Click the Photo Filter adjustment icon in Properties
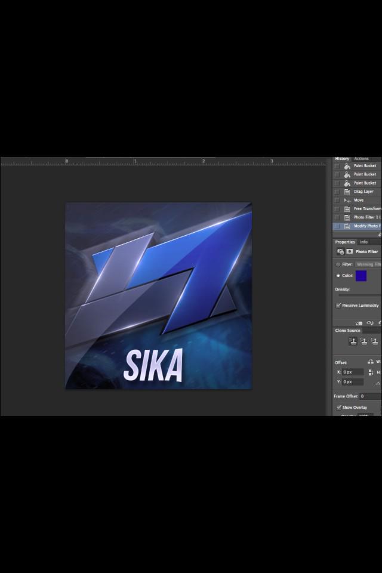Screen dimensions: 382x573 (x=340, y=251)
